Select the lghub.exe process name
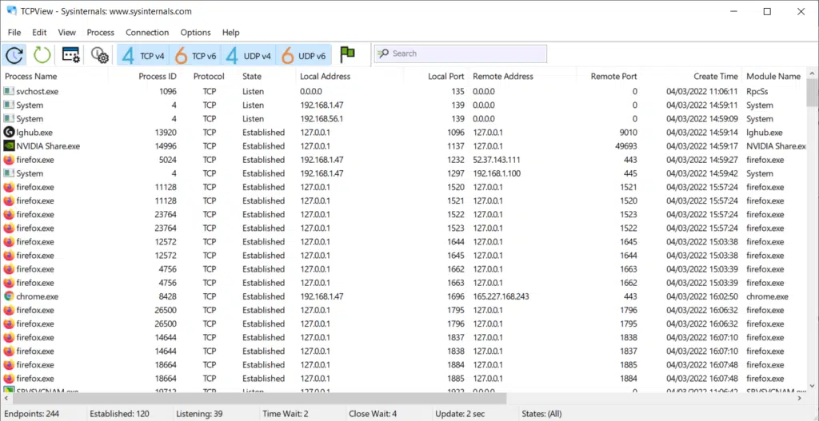The height and width of the screenshot is (421, 819). (34, 133)
